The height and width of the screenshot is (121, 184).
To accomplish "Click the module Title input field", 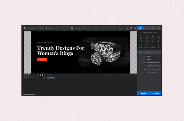I will click(x=154, y=56).
